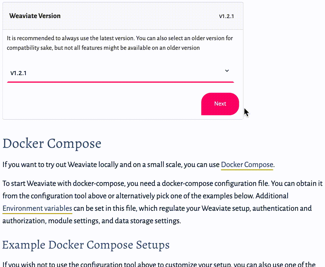
Task: Click the line starting "To start Weaviate"
Action: click(x=162, y=183)
